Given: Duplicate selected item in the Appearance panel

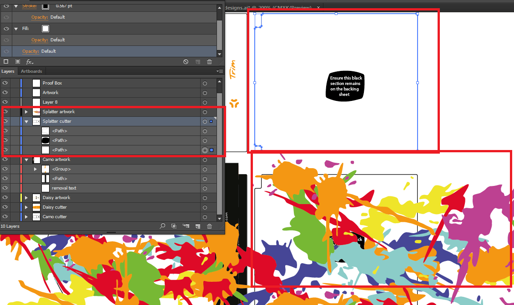Looking at the screenshot, I should pos(197,61).
